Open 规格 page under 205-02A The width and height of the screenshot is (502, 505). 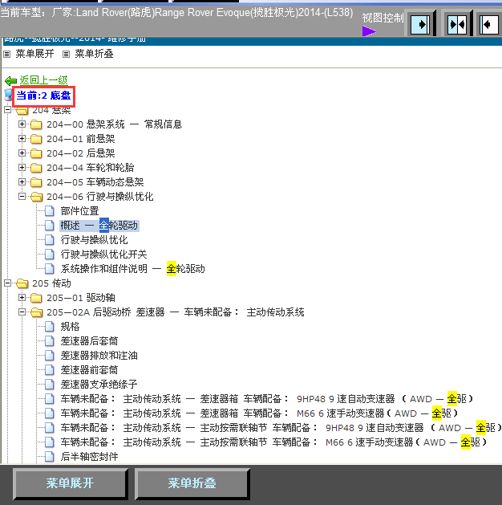(x=70, y=327)
